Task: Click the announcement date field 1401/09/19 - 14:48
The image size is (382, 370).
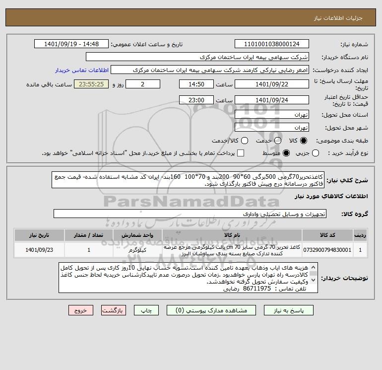Action: coord(71,44)
